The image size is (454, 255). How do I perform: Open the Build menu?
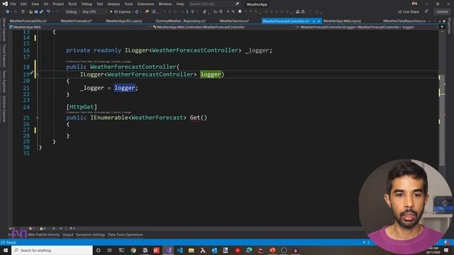coord(72,4)
